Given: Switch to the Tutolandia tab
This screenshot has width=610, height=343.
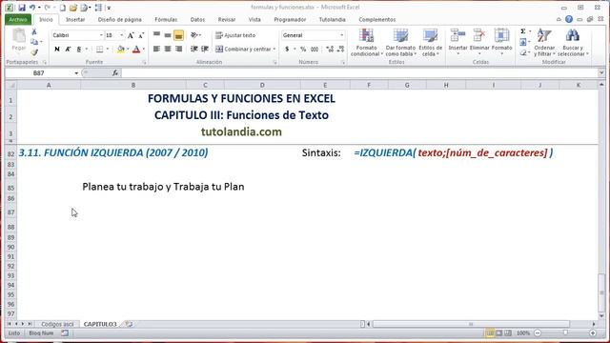Looking at the screenshot, I should tap(333, 19).
